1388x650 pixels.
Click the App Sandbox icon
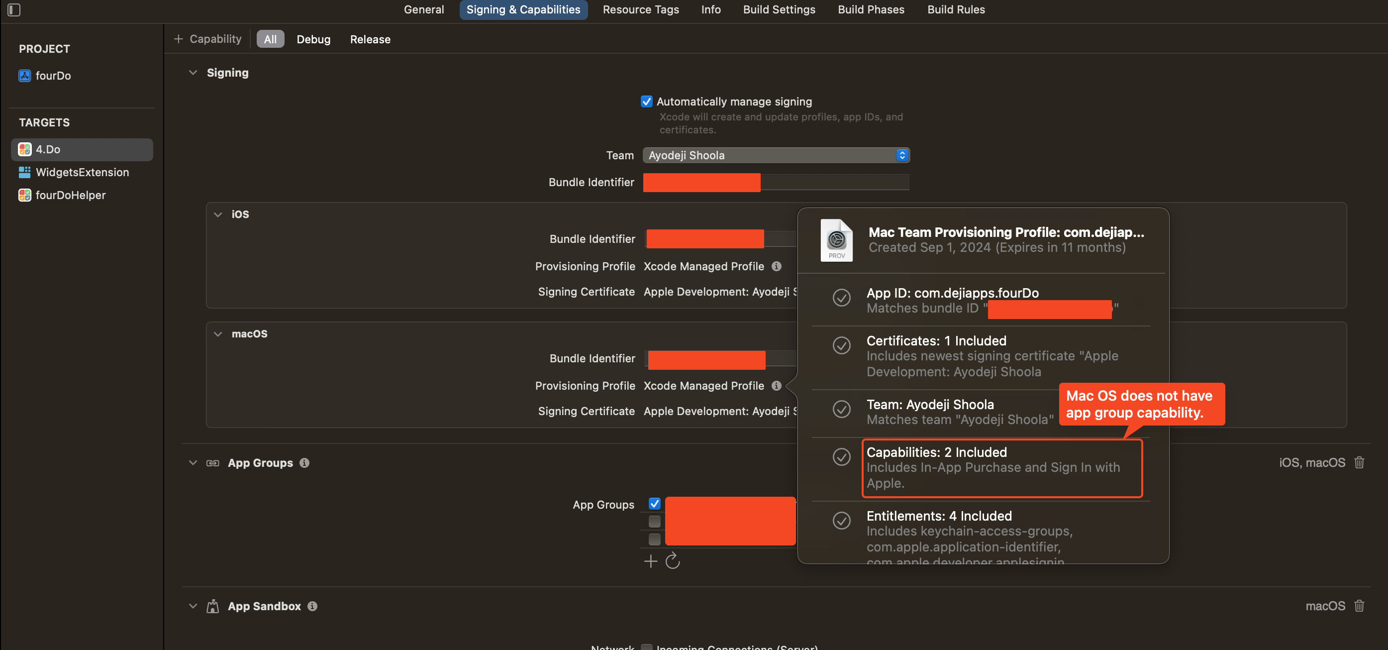[x=213, y=606]
